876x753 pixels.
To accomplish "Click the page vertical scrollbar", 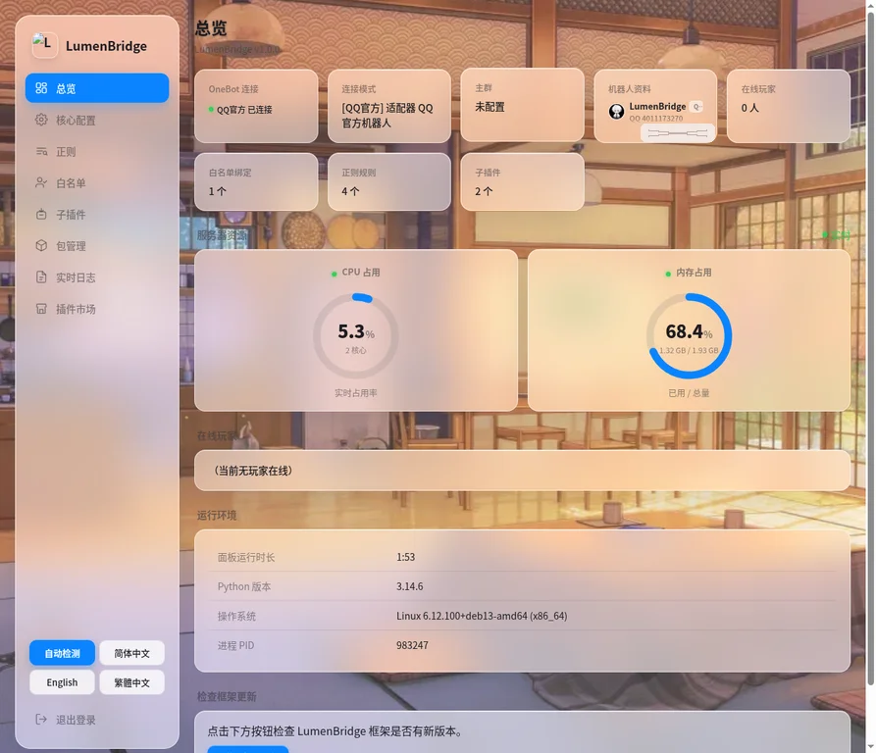I will click(x=870, y=349).
